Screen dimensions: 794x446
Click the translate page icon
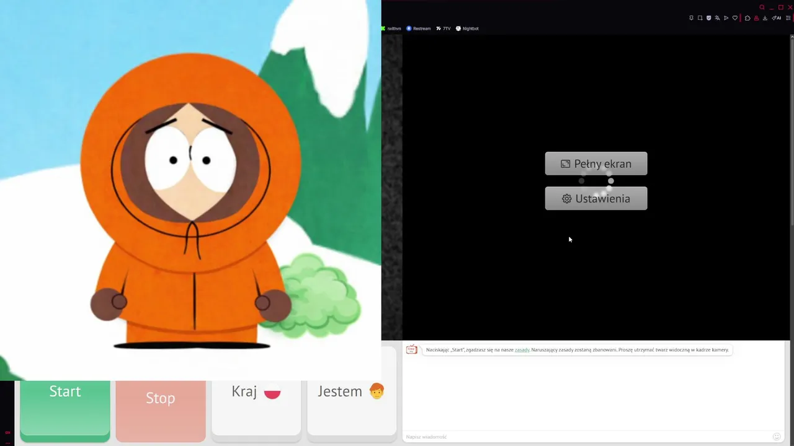(x=718, y=18)
